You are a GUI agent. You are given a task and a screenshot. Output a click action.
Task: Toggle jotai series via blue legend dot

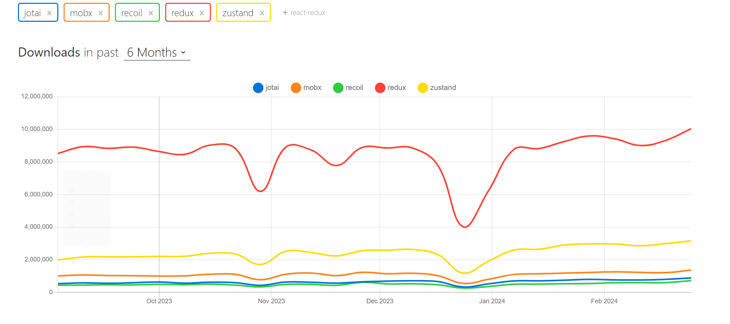click(258, 88)
